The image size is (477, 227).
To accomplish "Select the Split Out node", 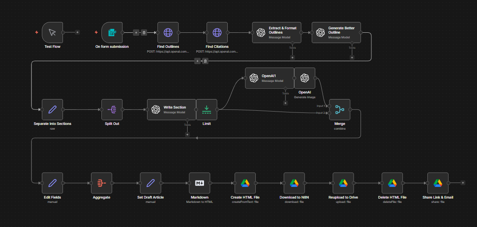I will click(x=112, y=109).
